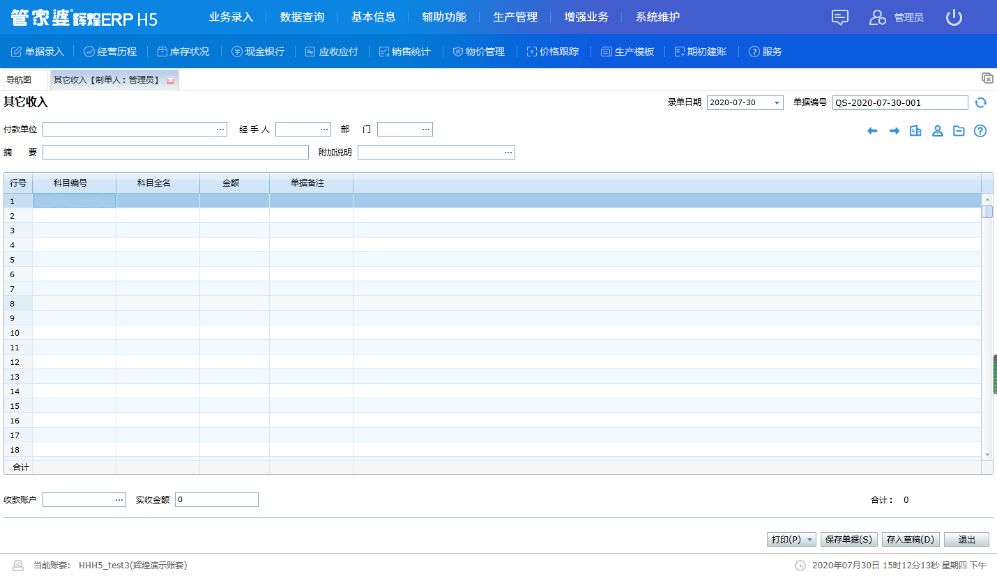
Task: Click the building unit info icon
Action: point(916,131)
